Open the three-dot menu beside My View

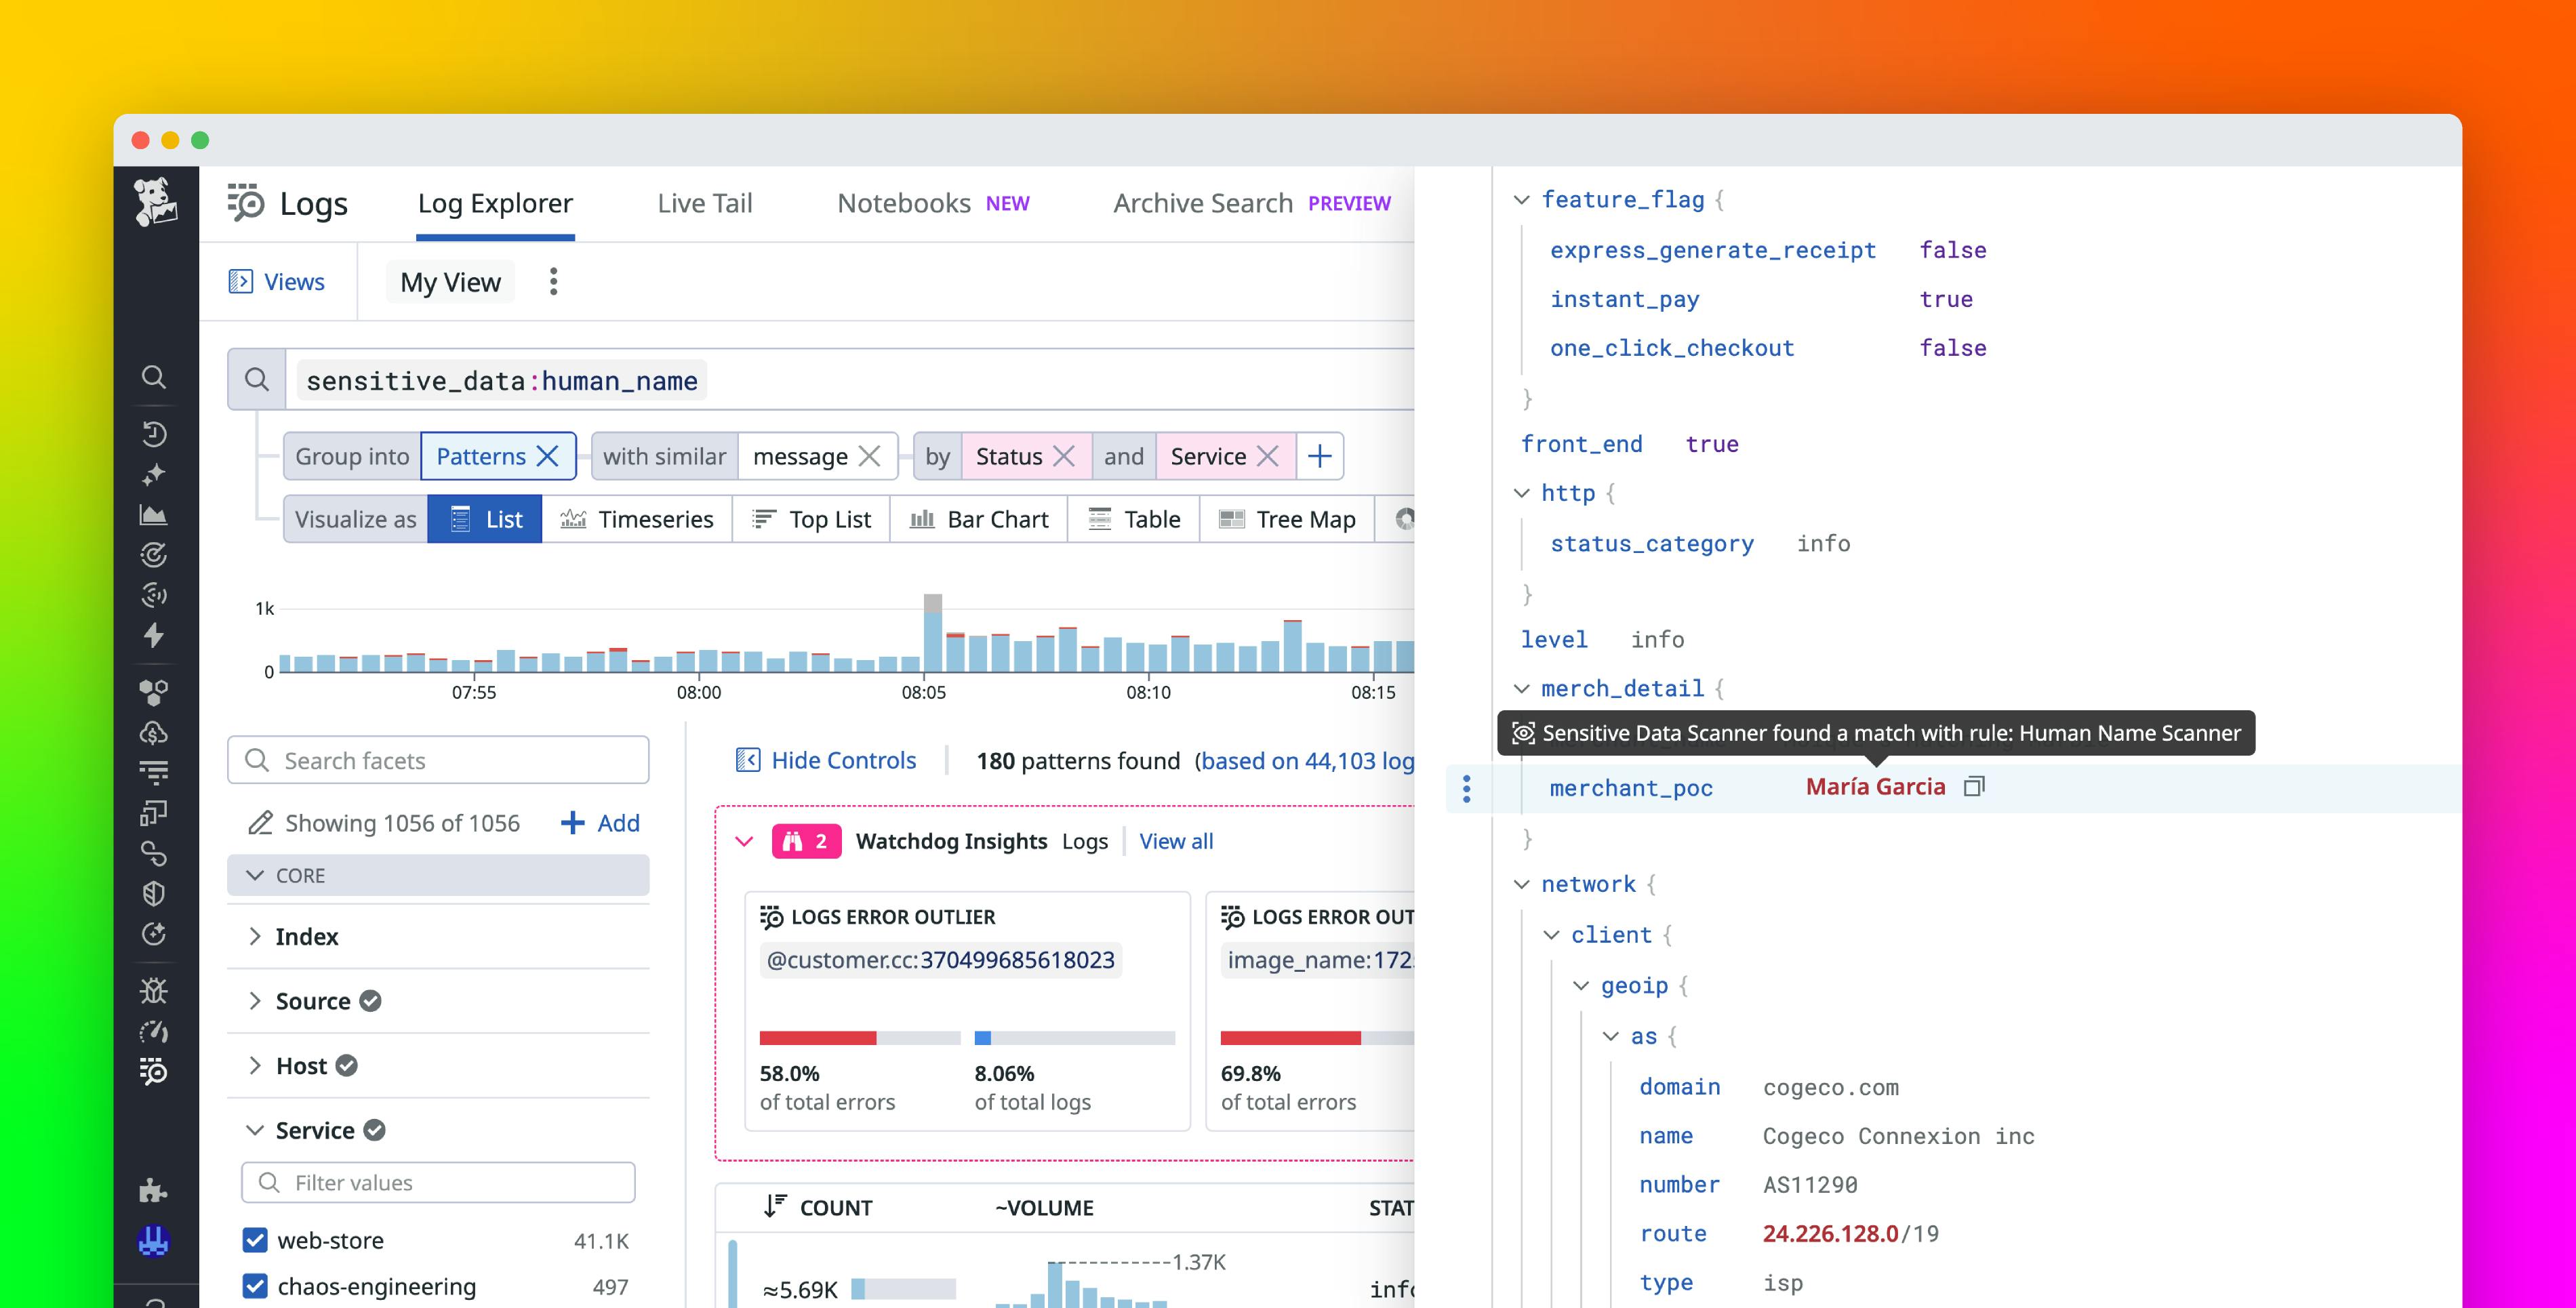[x=553, y=281]
